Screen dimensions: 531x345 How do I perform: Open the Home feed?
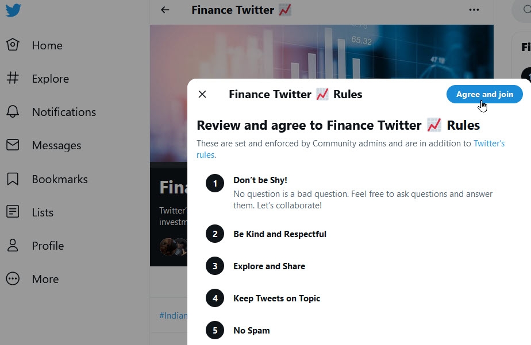coord(47,45)
